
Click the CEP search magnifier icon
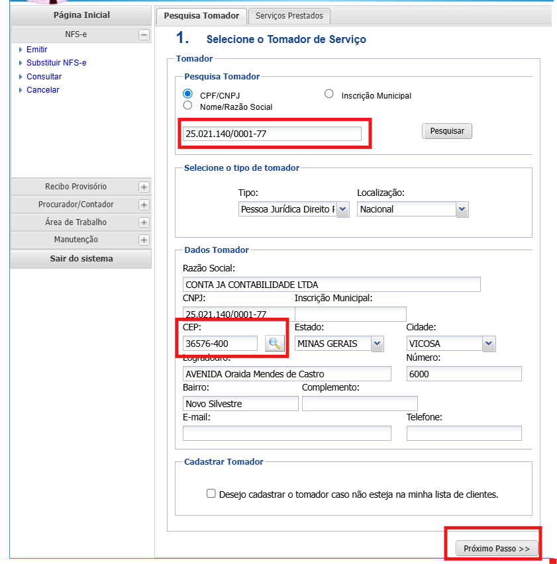point(274,343)
